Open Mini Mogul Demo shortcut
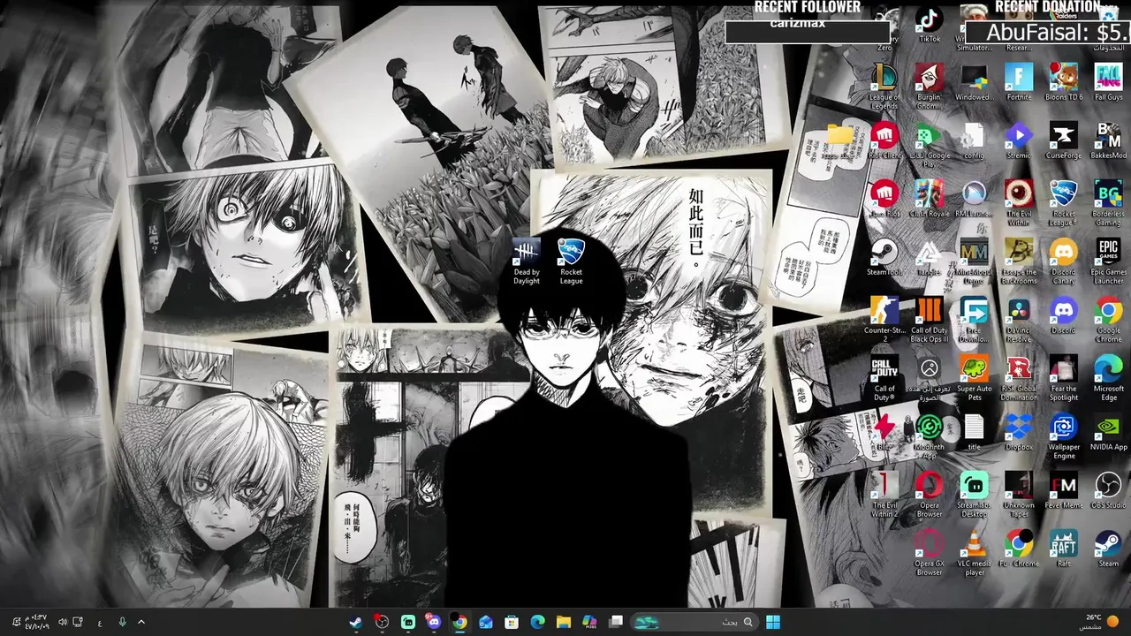This screenshot has width=1131, height=636. pos(974,261)
